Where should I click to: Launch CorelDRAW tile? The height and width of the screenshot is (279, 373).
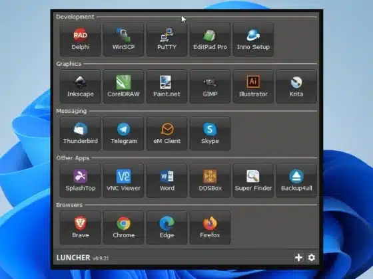pyautogui.click(x=123, y=86)
